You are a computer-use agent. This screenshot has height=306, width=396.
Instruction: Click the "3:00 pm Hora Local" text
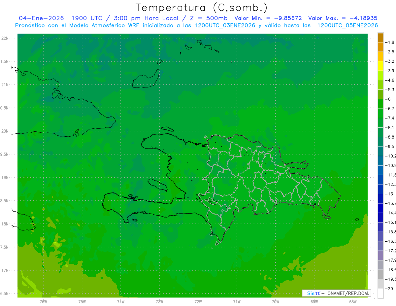point(146,18)
